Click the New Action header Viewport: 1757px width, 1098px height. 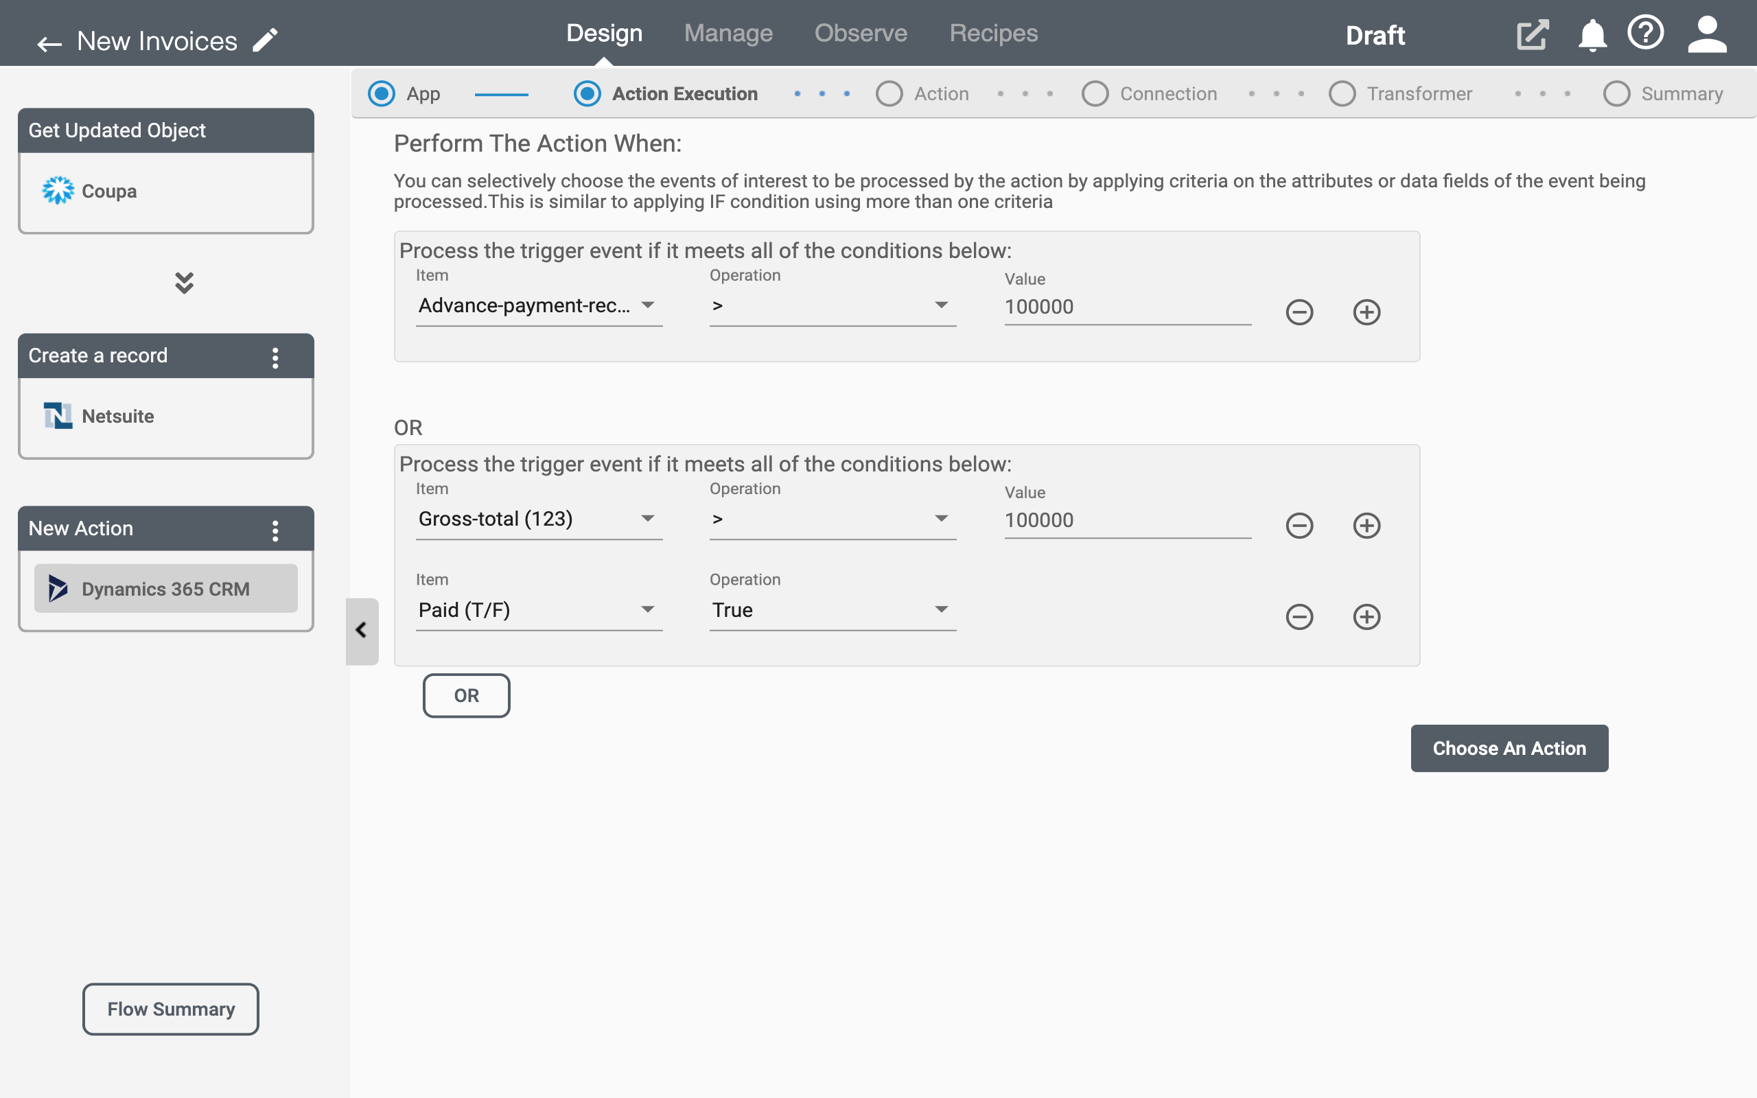pos(165,528)
